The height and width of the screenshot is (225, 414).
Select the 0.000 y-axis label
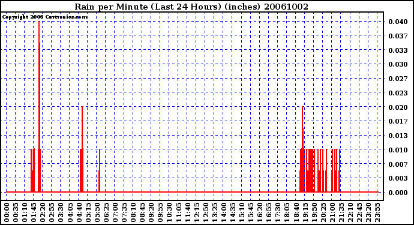click(398, 193)
